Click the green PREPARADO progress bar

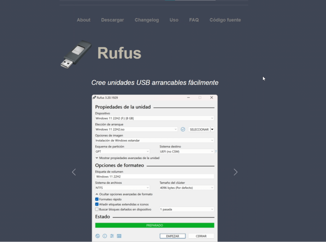coord(154,225)
